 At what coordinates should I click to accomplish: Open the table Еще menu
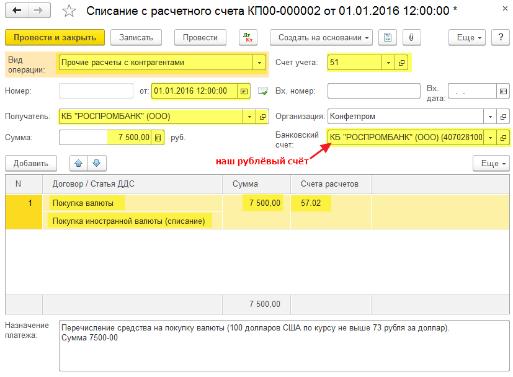[x=491, y=163]
